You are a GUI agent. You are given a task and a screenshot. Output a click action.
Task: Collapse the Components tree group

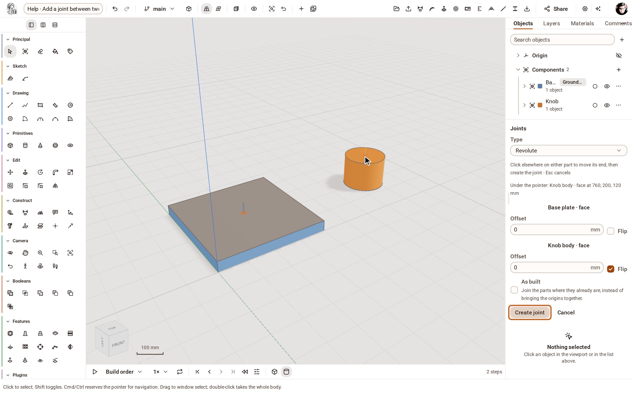click(518, 70)
